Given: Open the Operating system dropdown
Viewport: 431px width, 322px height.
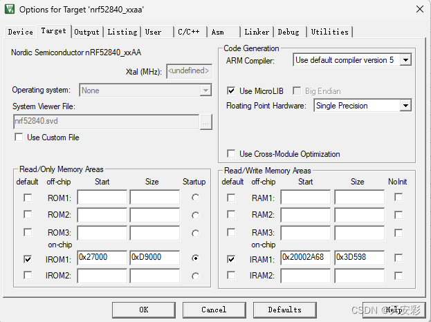Looking at the screenshot, I should pyautogui.click(x=145, y=90).
